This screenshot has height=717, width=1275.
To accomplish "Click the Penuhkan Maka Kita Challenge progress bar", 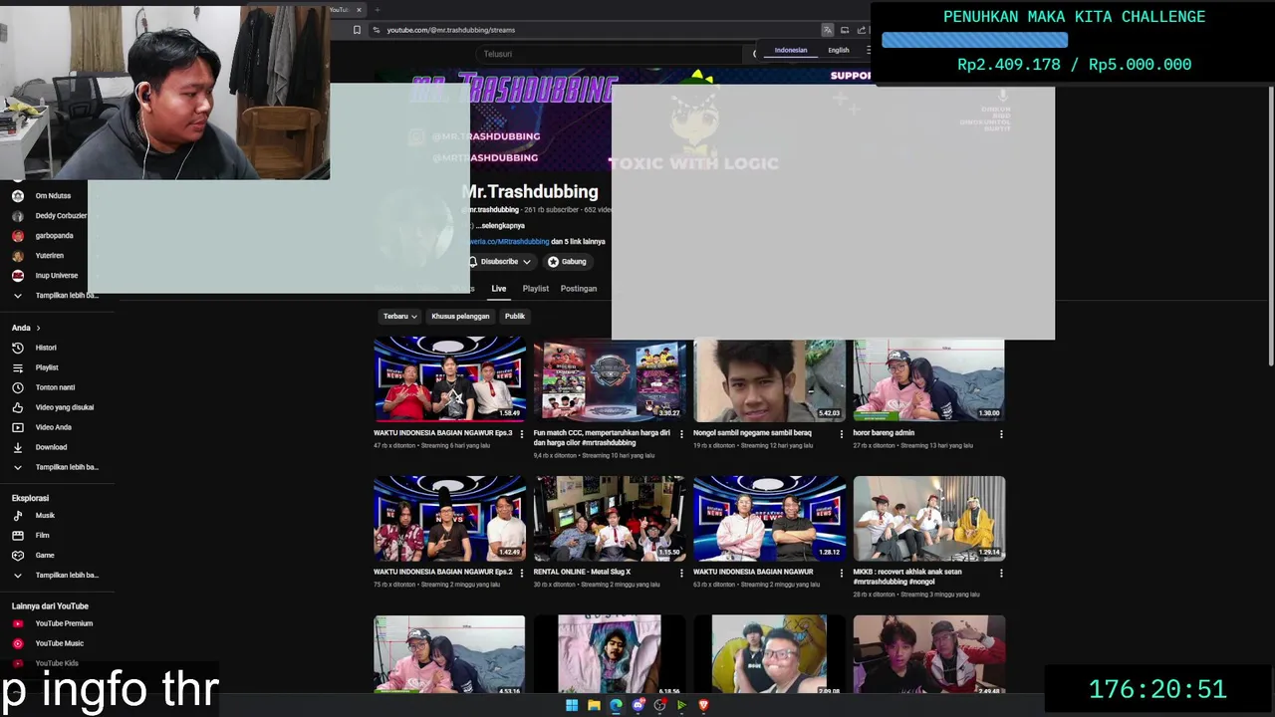I will click(x=974, y=40).
